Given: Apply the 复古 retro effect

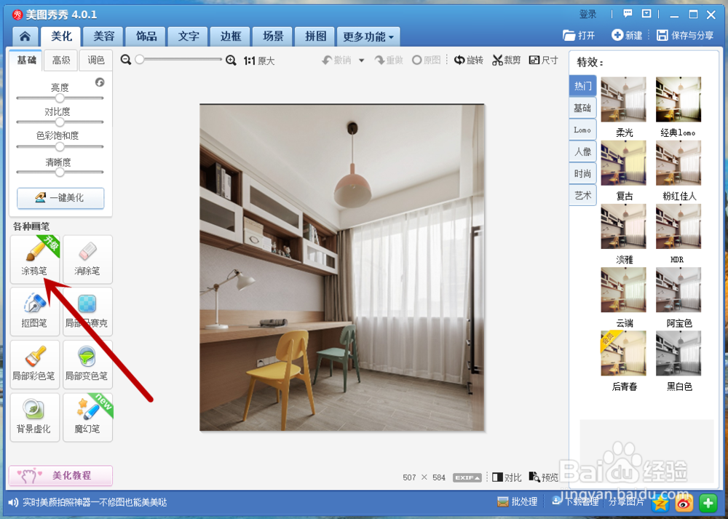Looking at the screenshot, I should [624, 163].
